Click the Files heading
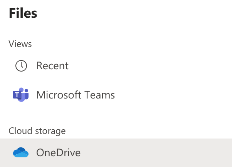This screenshot has height=167, width=232. [23, 13]
